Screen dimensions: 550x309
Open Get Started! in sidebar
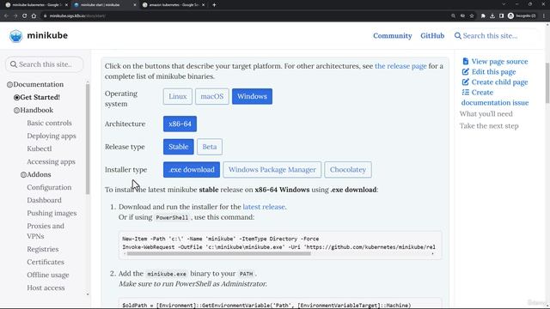point(40,97)
